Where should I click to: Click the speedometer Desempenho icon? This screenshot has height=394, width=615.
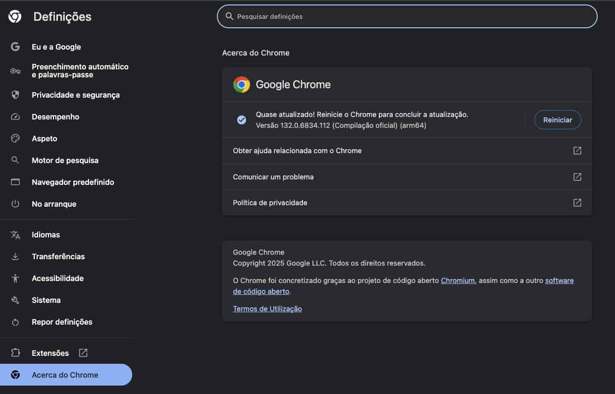[x=15, y=117]
